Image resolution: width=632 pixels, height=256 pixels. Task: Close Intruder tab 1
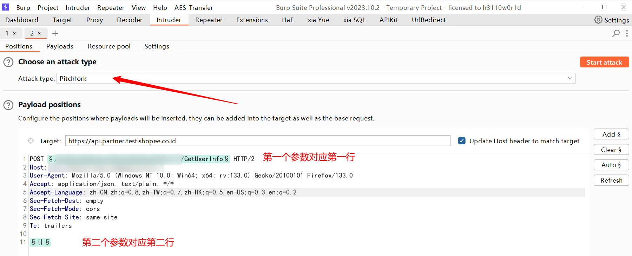pyautogui.click(x=14, y=33)
